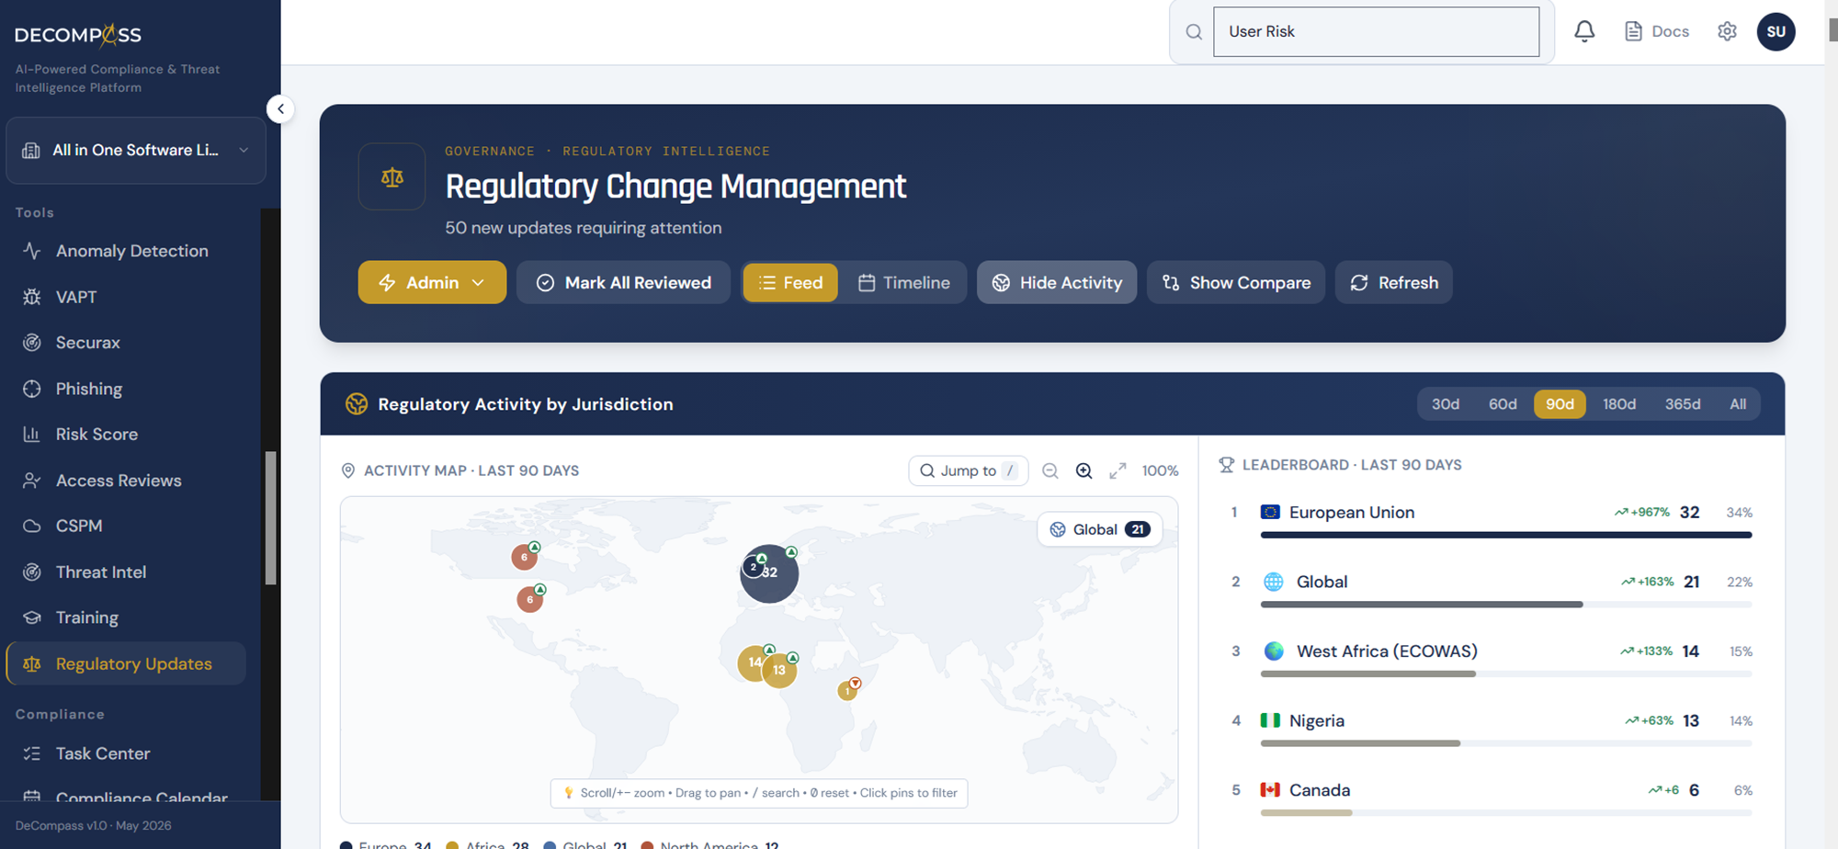The image size is (1838, 849).
Task: Filter the map by the Global 21 chip
Action: pyautogui.click(x=1100, y=529)
